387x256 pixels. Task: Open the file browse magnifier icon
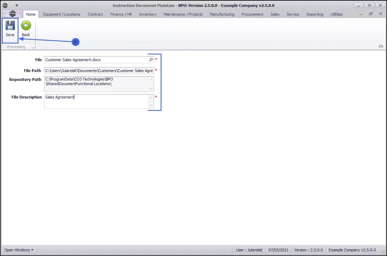(x=151, y=60)
